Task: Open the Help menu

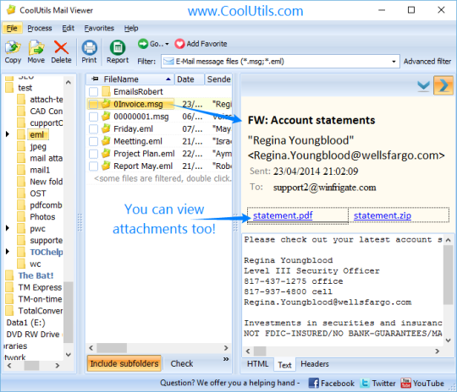Action: coord(131,28)
